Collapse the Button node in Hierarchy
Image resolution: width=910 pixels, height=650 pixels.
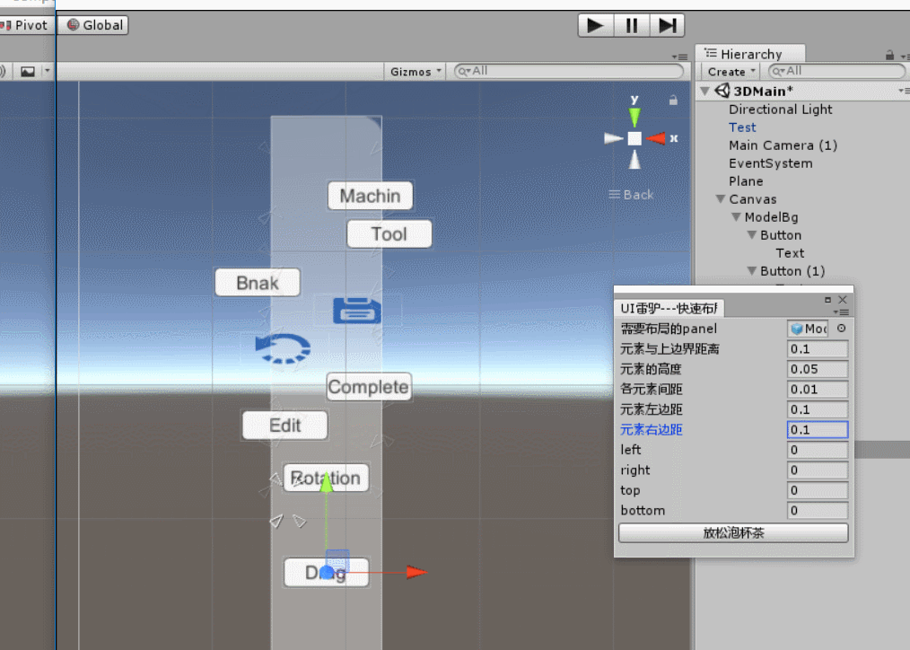[x=752, y=235]
